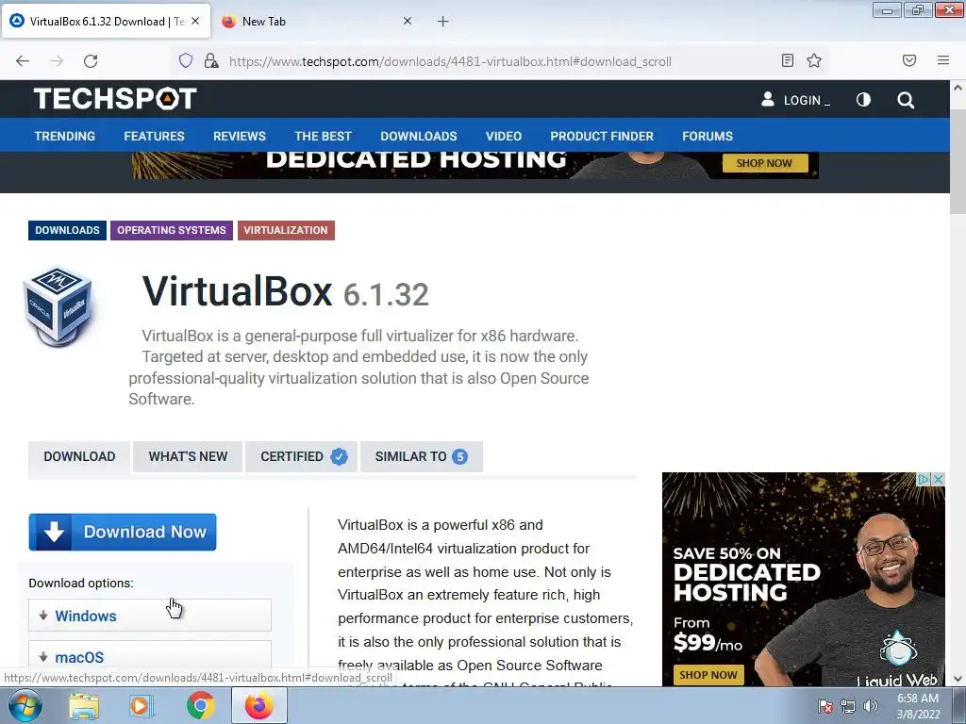Expand the Windows download option
Screen dimensions: 966x724
click(150, 616)
